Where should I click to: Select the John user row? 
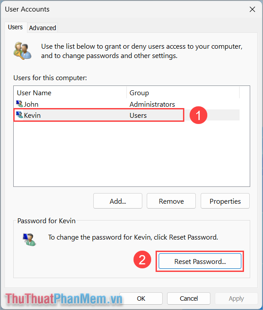point(127,104)
